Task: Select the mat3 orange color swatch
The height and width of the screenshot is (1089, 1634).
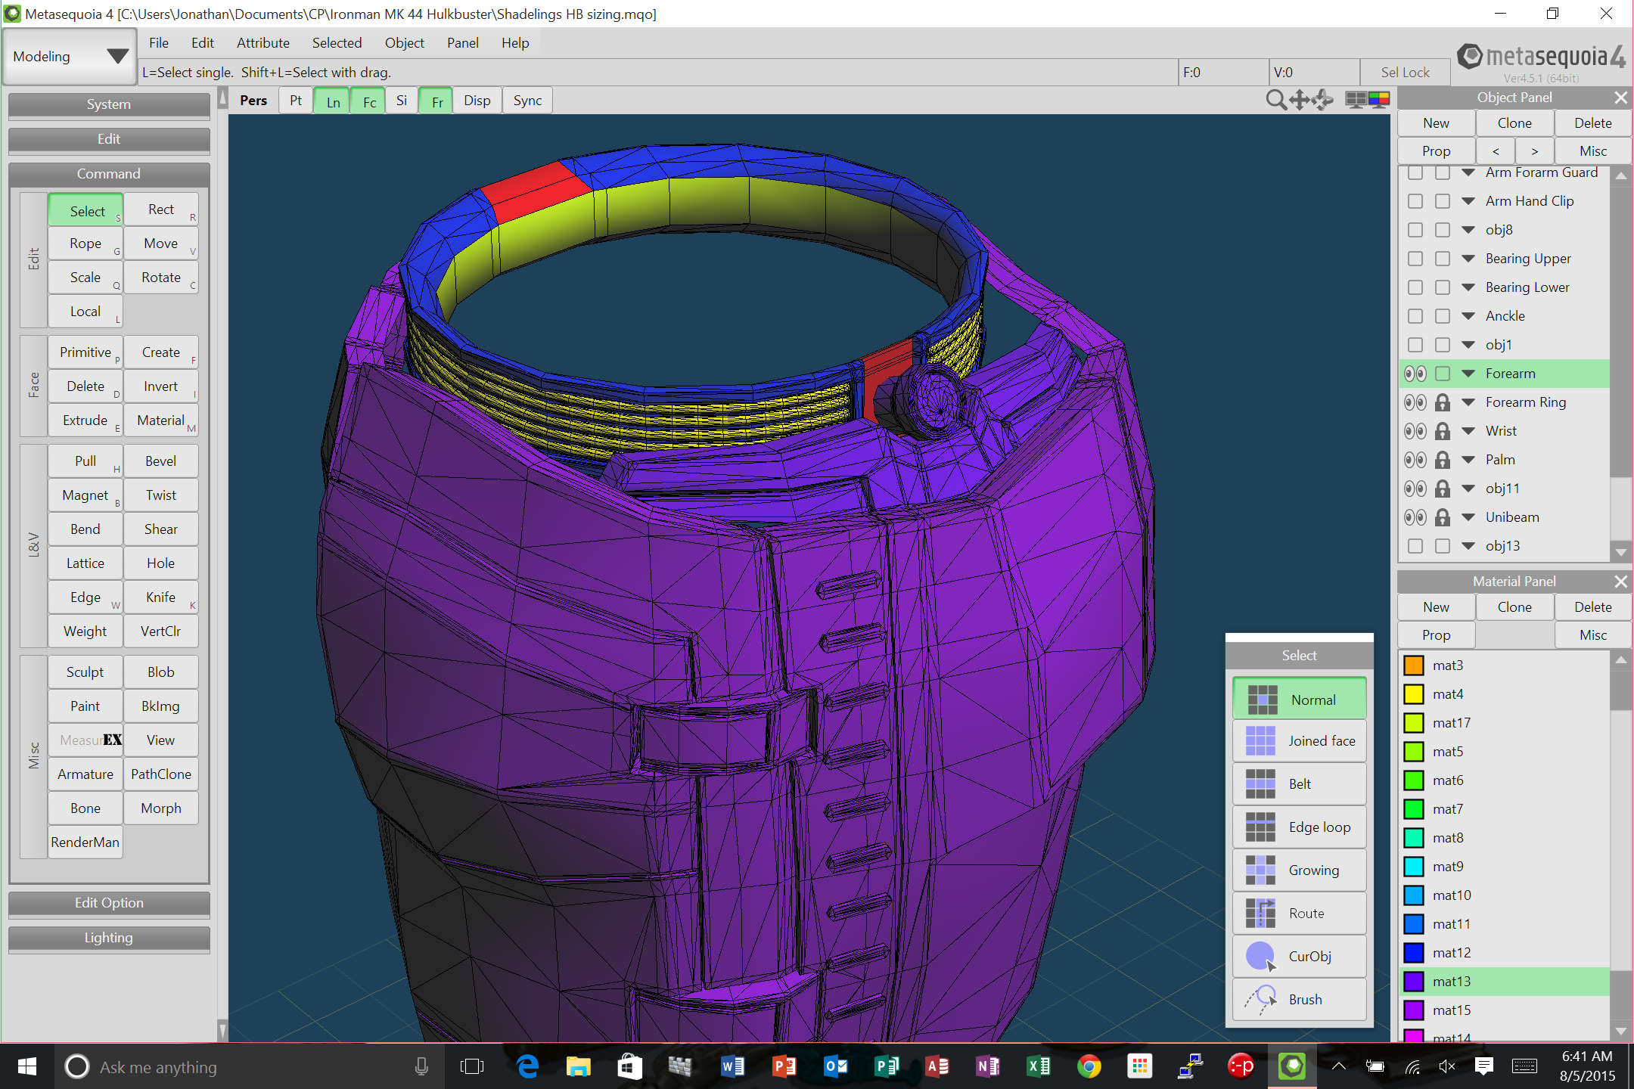Action: (1413, 665)
